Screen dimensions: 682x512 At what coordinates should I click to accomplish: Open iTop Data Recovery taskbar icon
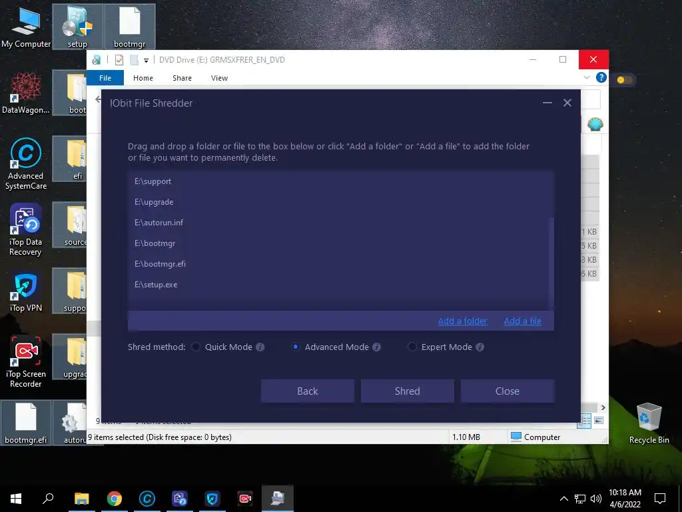point(180,499)
